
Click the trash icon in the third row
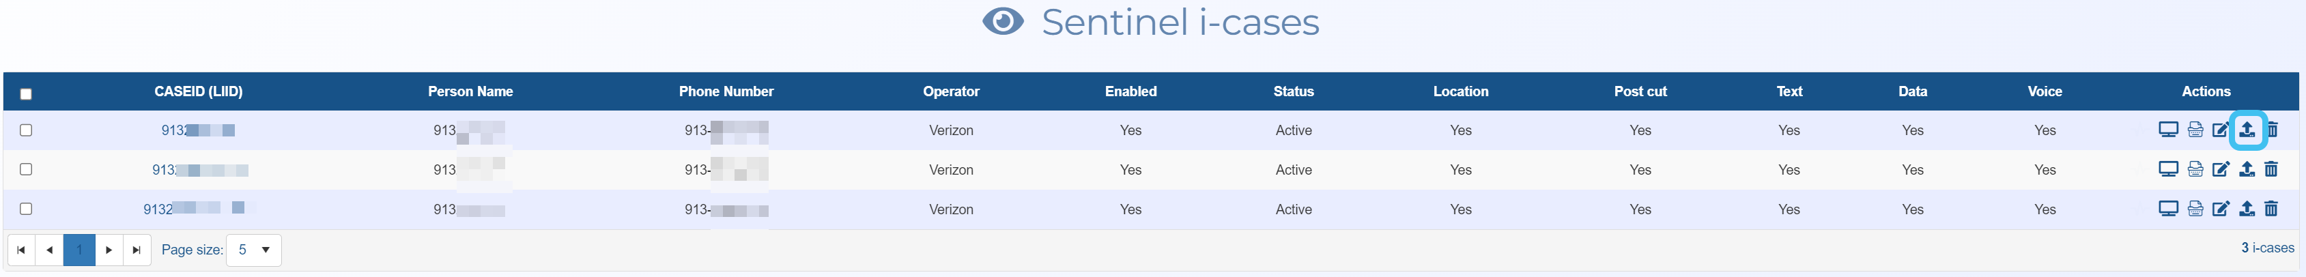[x=2271, y=209]
